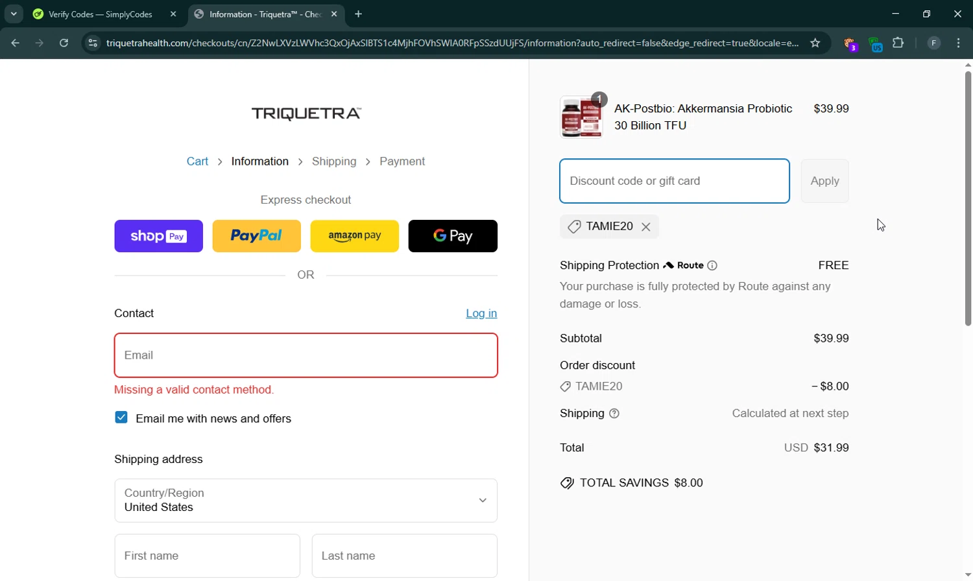Open the extension with badge 3
Screen dimensions: 973x581
pyautogui.click(x=850, y=44)
